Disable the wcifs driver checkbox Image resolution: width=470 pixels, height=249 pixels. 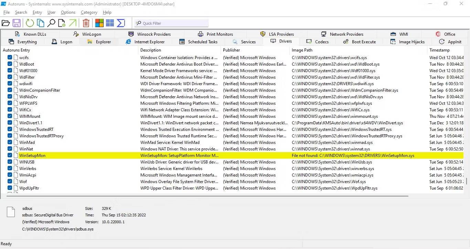pos(9,57)
